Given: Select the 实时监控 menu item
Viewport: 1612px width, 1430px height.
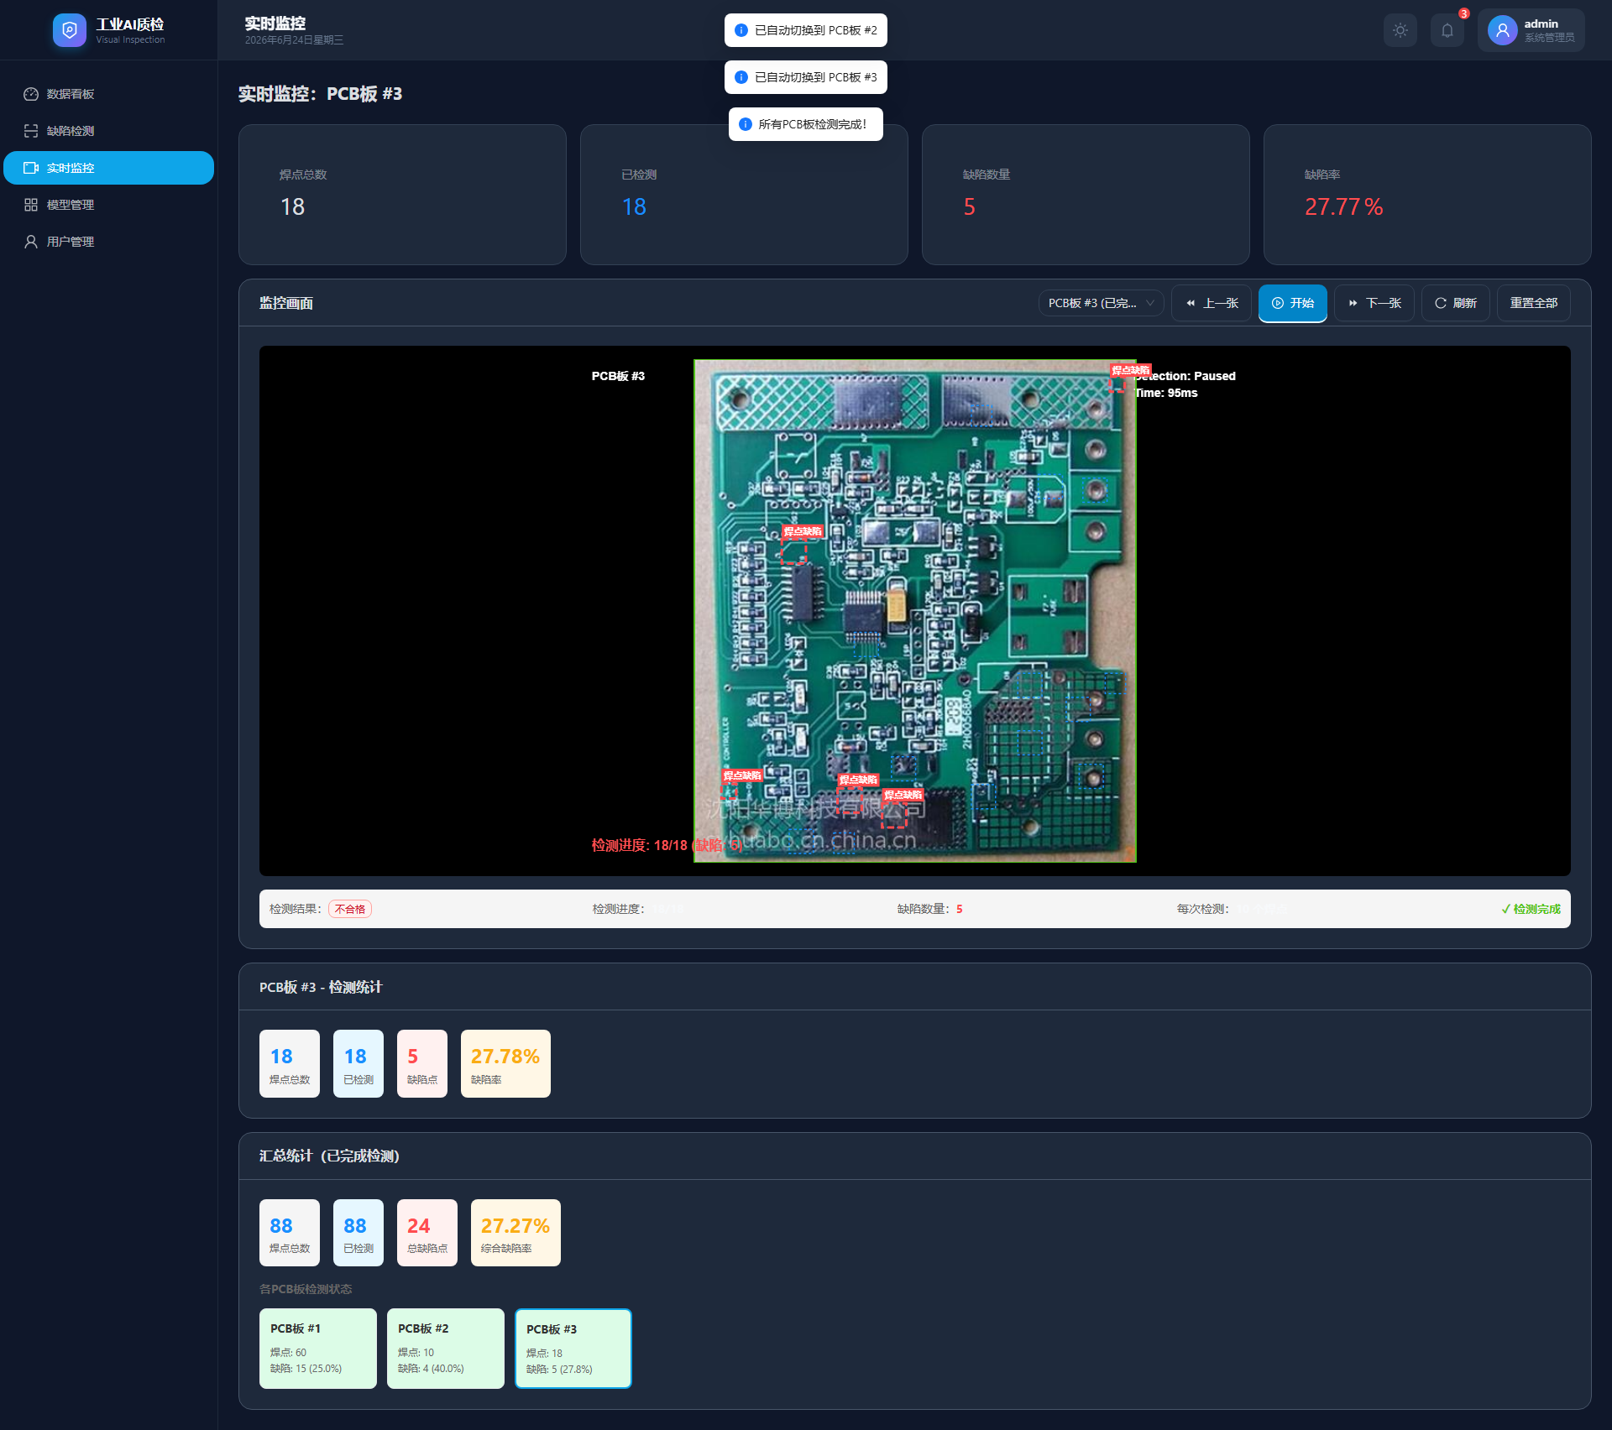Looking at the screenshot, I should pos(108,168).
